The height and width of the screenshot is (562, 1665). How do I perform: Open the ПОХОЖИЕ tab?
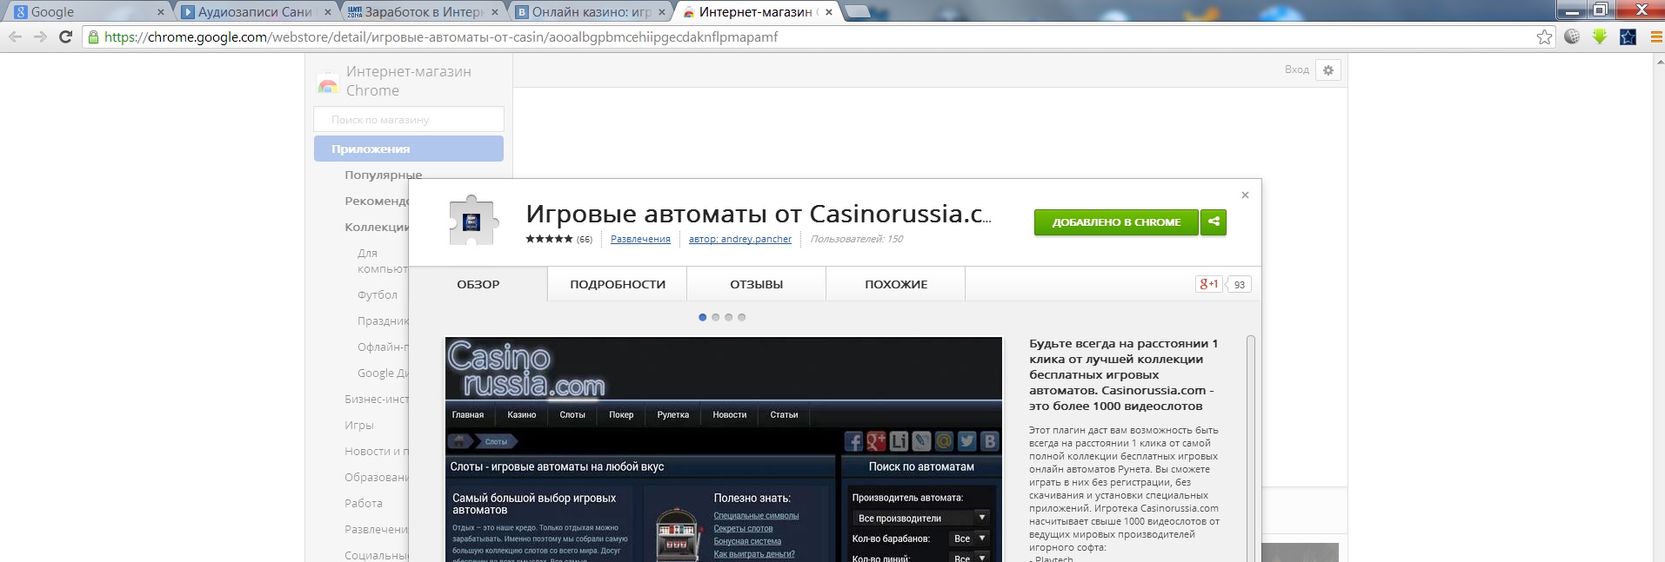pos(896,284)
